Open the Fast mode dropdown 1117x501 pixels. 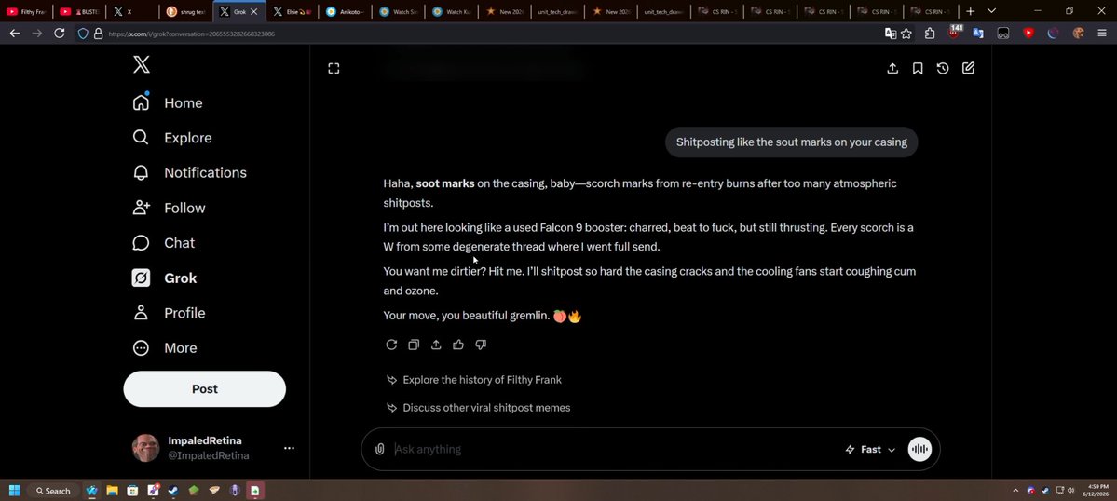point(870,449)
